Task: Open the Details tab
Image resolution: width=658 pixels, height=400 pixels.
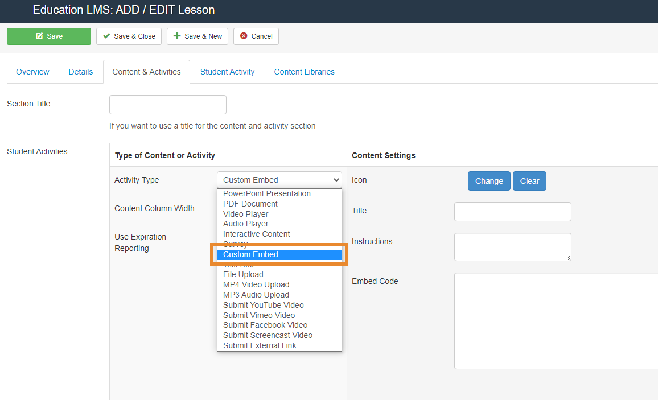Action: pyautogui.click(x=81, y=72)
